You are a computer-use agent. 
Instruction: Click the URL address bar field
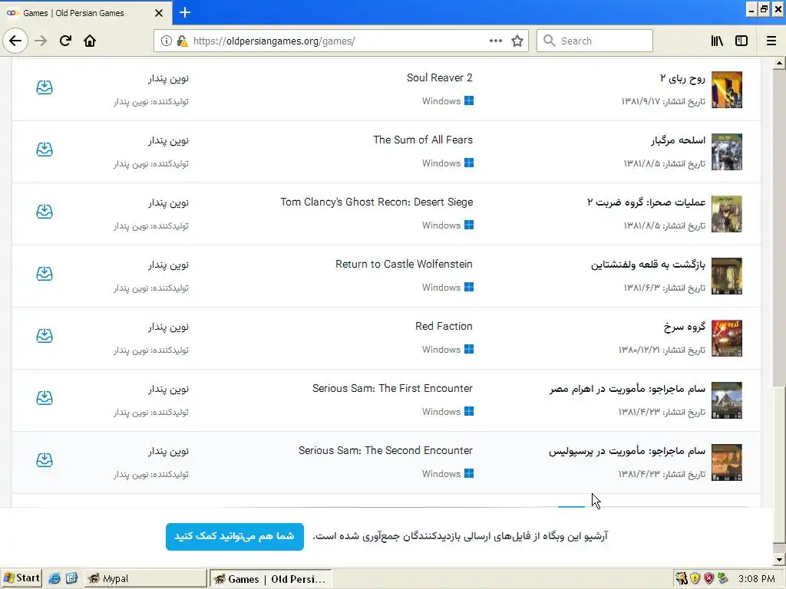341,41
